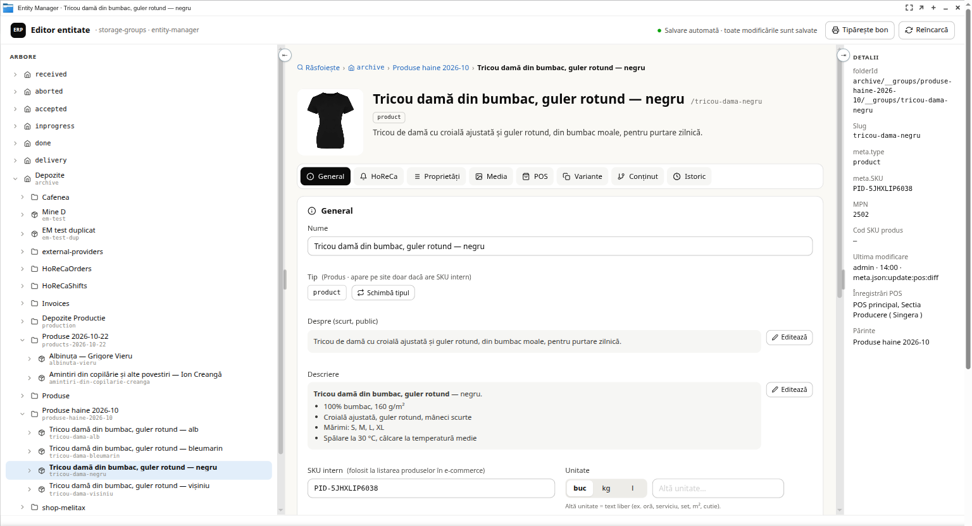
Task: Click the plus icon in the title bar
Action: coord(933,8)
